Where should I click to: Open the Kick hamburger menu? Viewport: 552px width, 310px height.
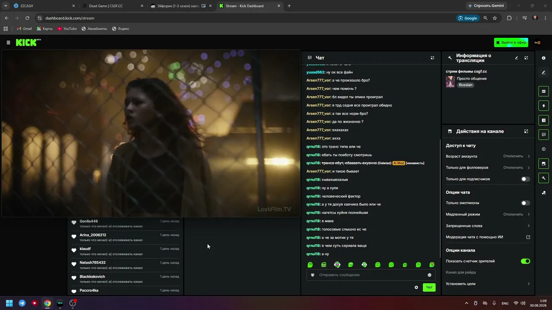click(x=8, y=43)
